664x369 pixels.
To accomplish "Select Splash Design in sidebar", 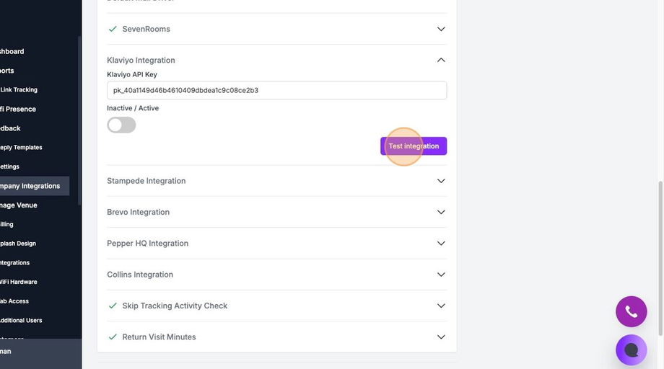I will pyautogui.click(x=17, y=244).
